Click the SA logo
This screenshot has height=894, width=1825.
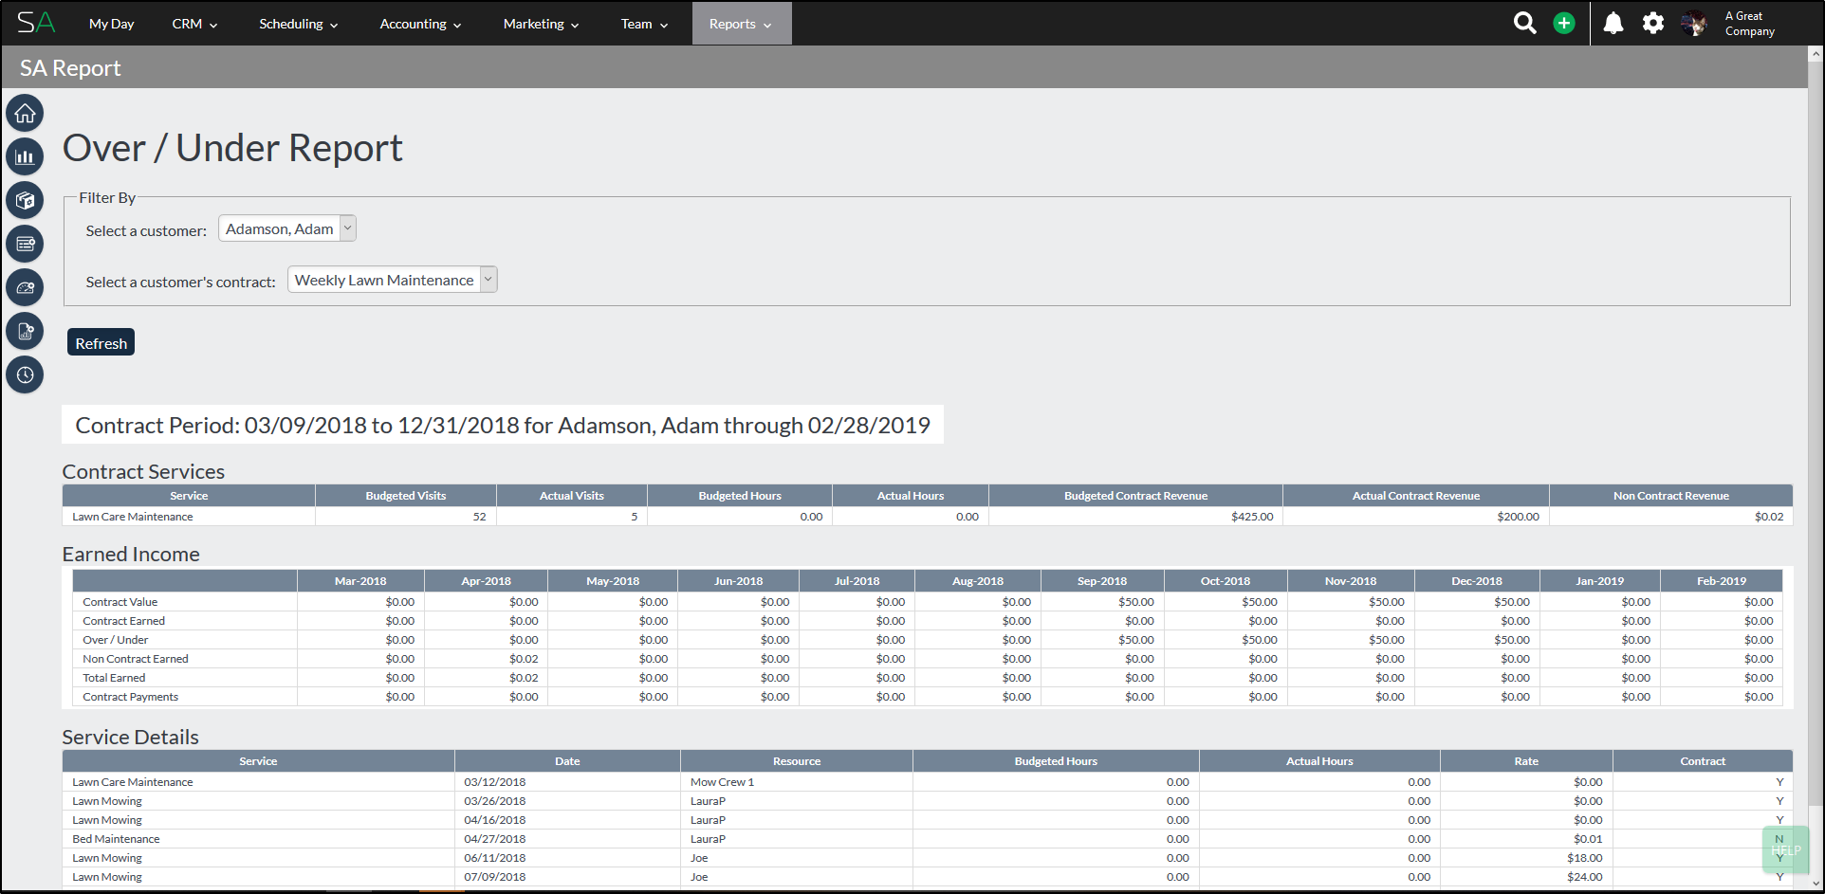(36, 23)
